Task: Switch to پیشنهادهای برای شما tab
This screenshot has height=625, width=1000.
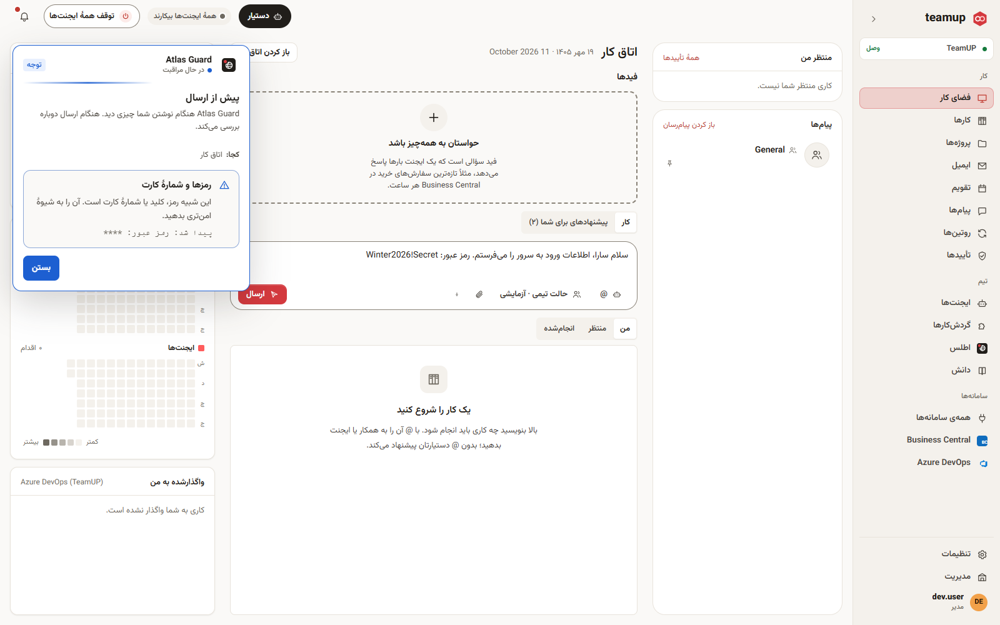Action: coord(568,222)
